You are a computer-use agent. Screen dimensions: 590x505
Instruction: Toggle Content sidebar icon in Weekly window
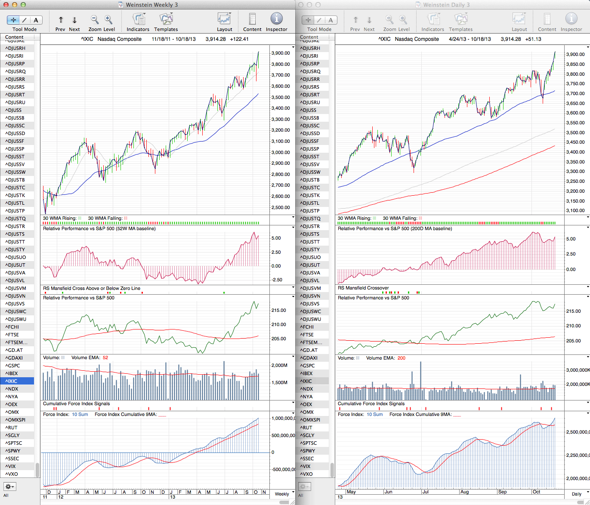(x=252, y=19)
